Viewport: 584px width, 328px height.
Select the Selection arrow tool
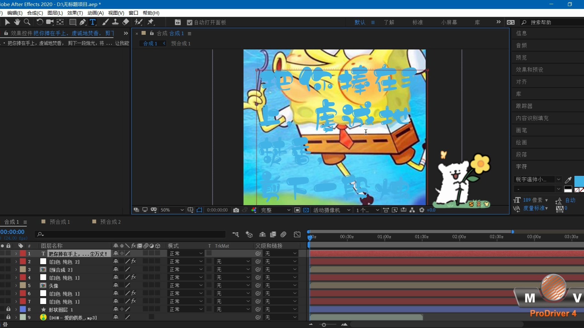[x=7, y=22]
